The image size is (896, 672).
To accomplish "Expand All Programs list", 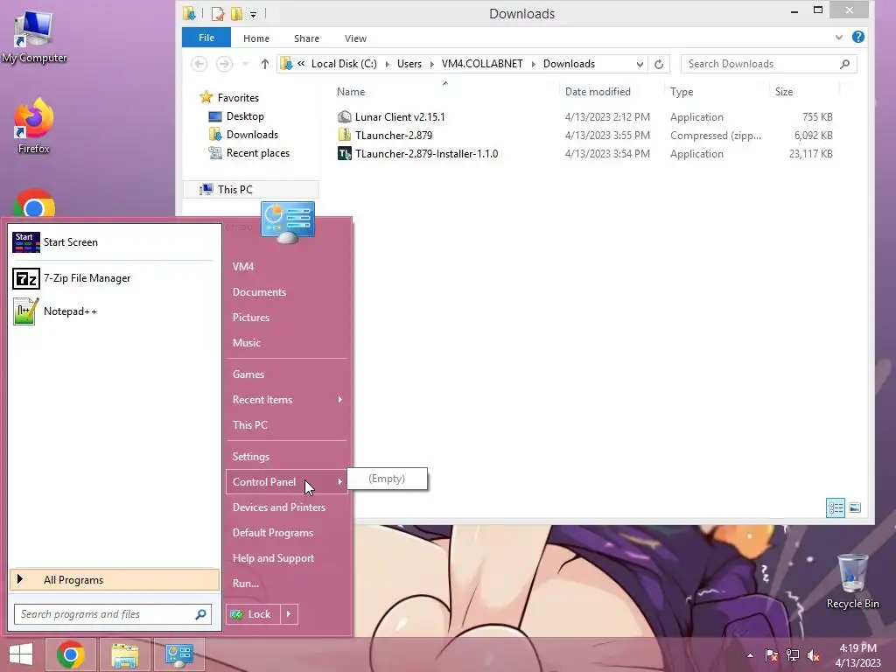I will pyautogui.click(x=115, y=580).
